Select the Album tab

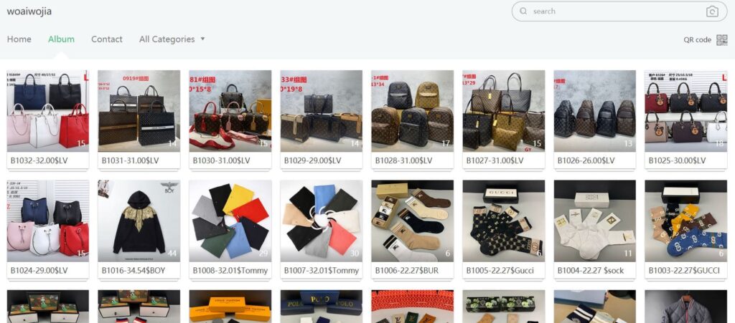[x=62, y=39]
